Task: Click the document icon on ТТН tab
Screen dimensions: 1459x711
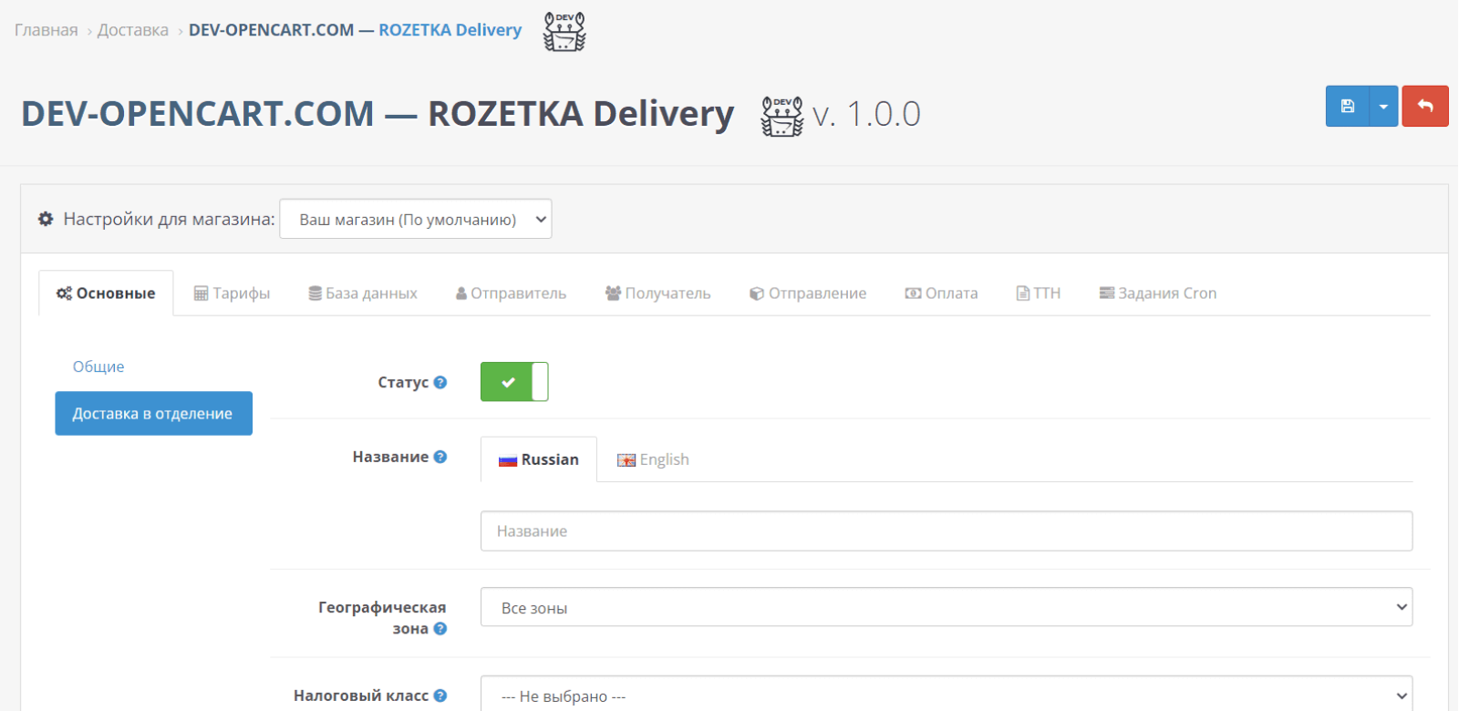Action: pos(1023,294)
